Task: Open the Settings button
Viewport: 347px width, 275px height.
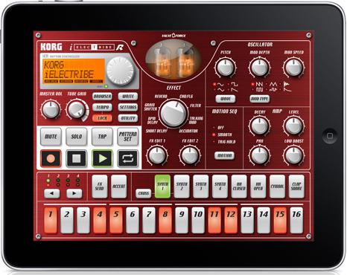Action: click(x=128, y=107)
